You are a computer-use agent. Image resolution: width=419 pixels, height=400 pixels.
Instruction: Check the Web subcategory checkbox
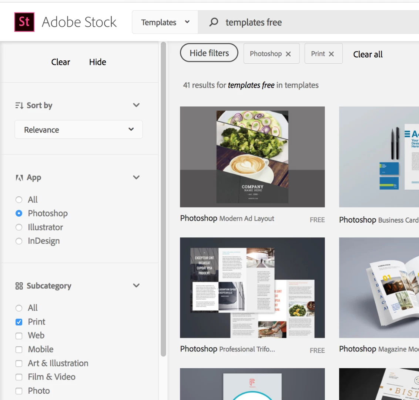point(19,336)
